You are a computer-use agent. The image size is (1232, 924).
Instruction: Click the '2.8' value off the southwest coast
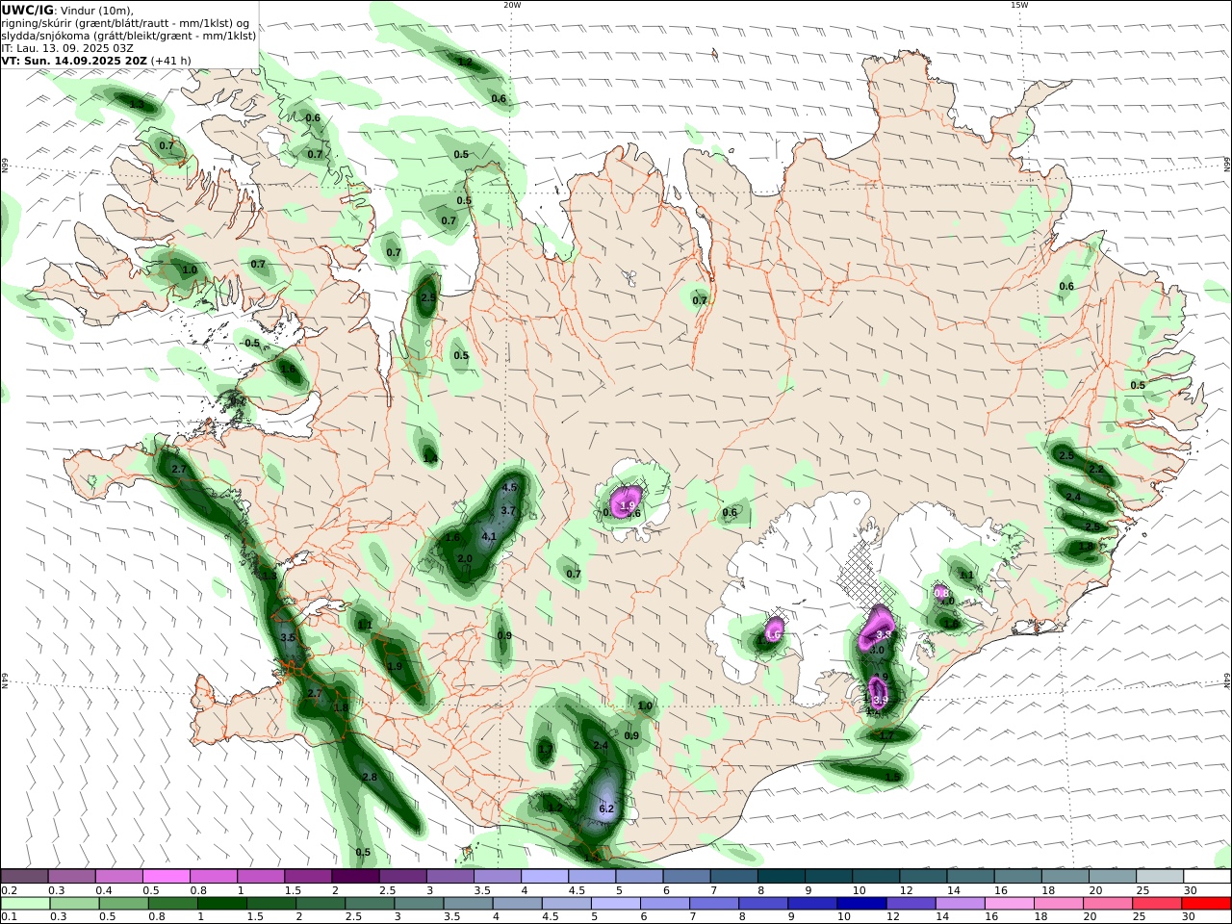click(370, 777)
